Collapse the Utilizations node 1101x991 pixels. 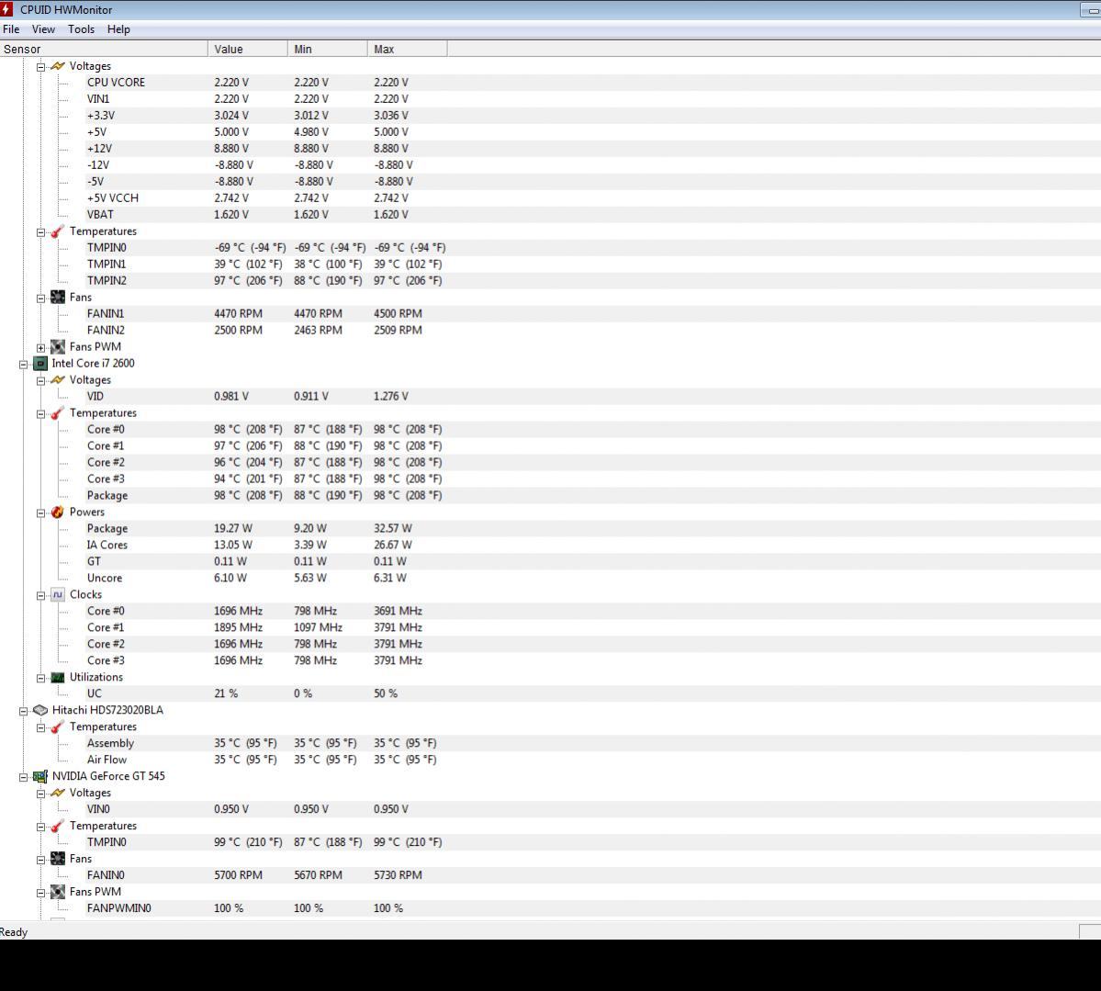[x=40, y=678]
